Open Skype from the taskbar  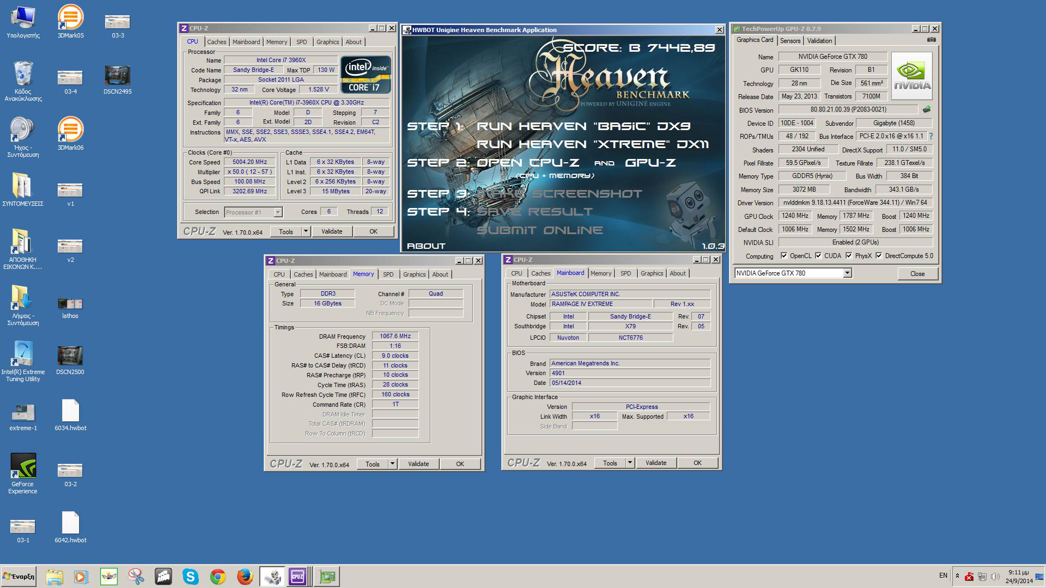click(x=191, y=577)
